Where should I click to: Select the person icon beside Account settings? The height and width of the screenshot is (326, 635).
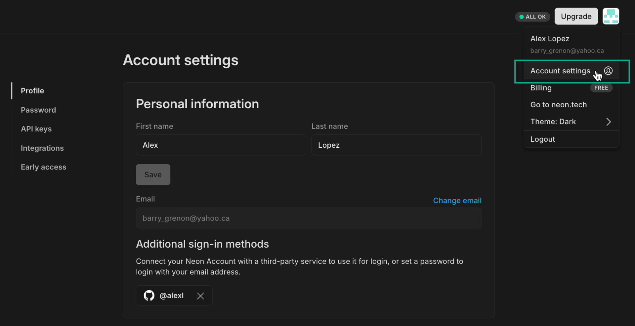(609, 71)
